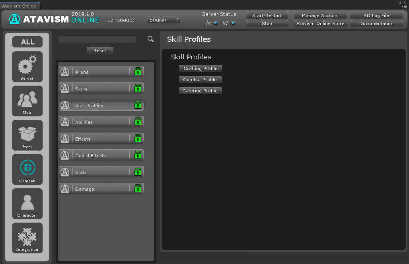Toggle the green lock beside Arena
This screenshot has height=264, width=409.
[138, 72]
